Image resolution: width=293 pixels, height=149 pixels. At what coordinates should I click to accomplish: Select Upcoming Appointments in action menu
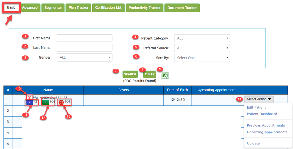pyautogui.click(x=267, y=132)
